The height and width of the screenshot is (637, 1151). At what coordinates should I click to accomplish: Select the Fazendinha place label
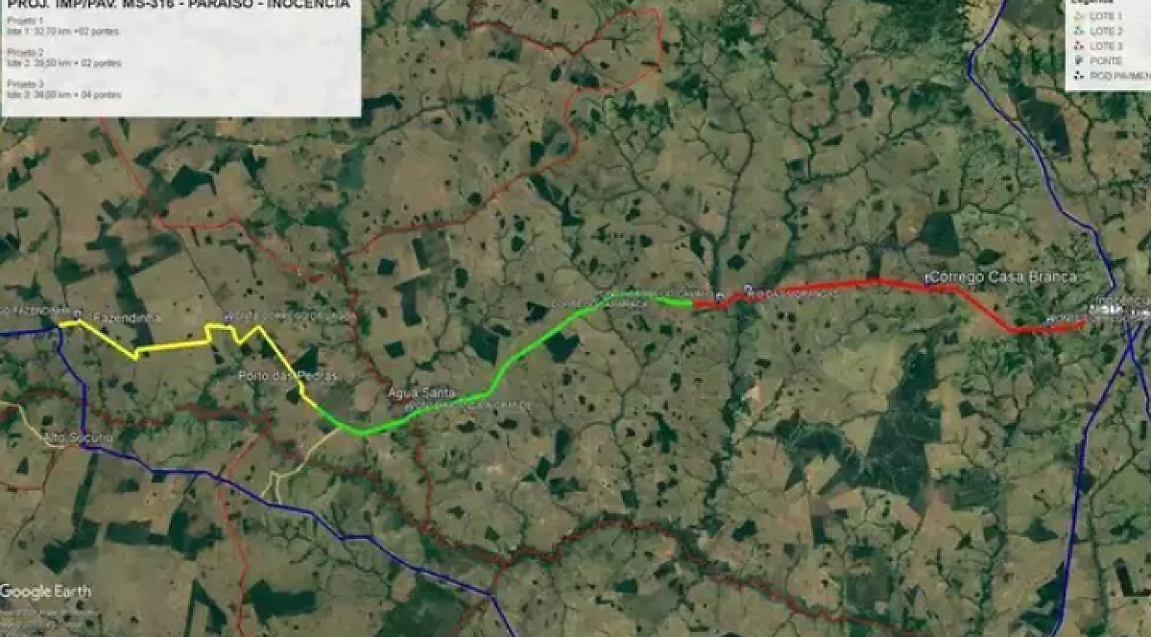pyautogui.click(x=127, y=318)
